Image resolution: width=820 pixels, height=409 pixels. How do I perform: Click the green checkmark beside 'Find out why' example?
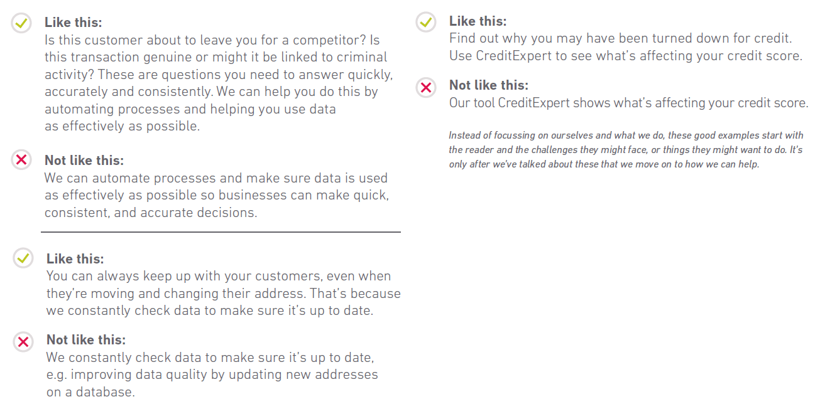pyautogui.click(x=426, y=23)
